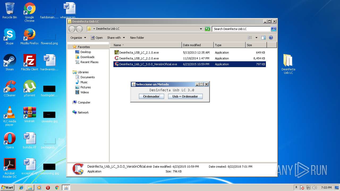Open Downloads in navigation pane
Viewport: 340px width, 191px height.
click(87, 57)
